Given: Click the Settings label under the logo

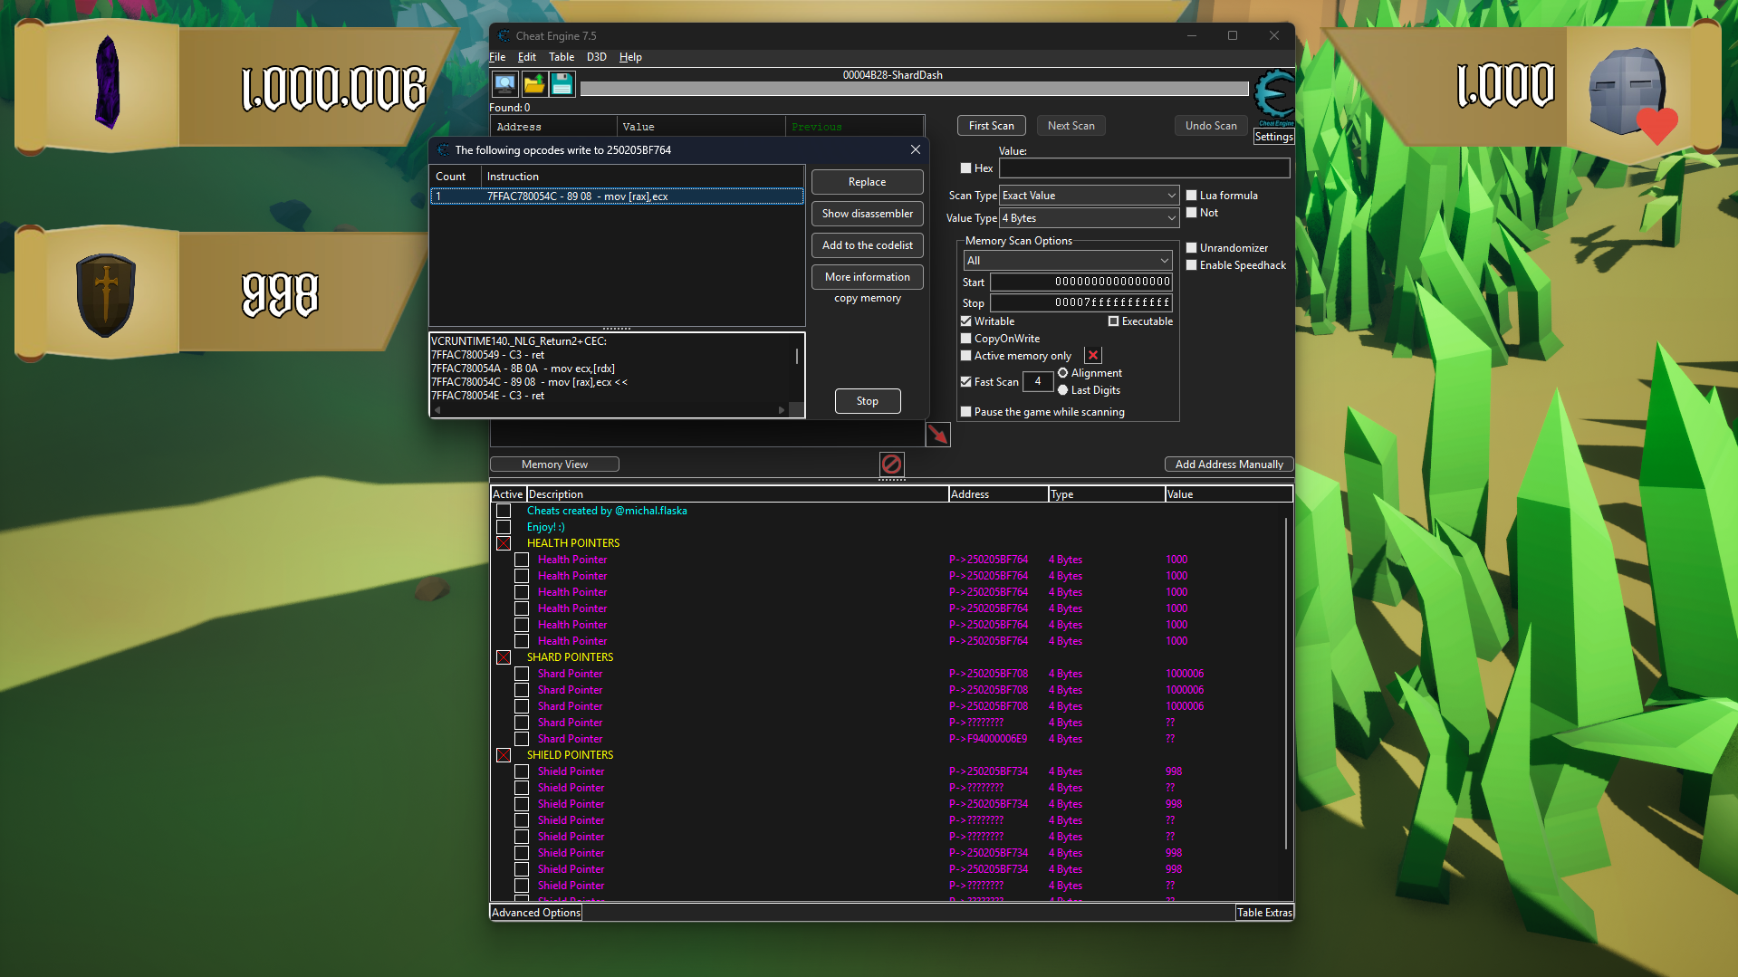Looking at the screenshot, I should point(1273,137).
